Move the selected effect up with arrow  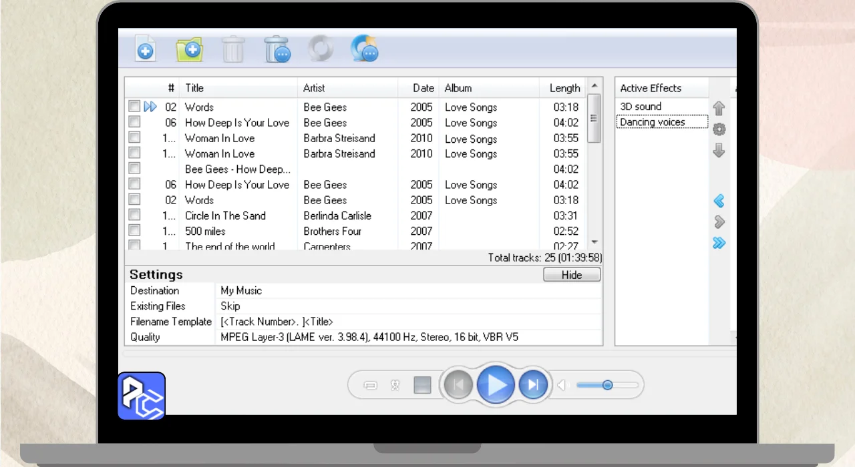[719, 108]
